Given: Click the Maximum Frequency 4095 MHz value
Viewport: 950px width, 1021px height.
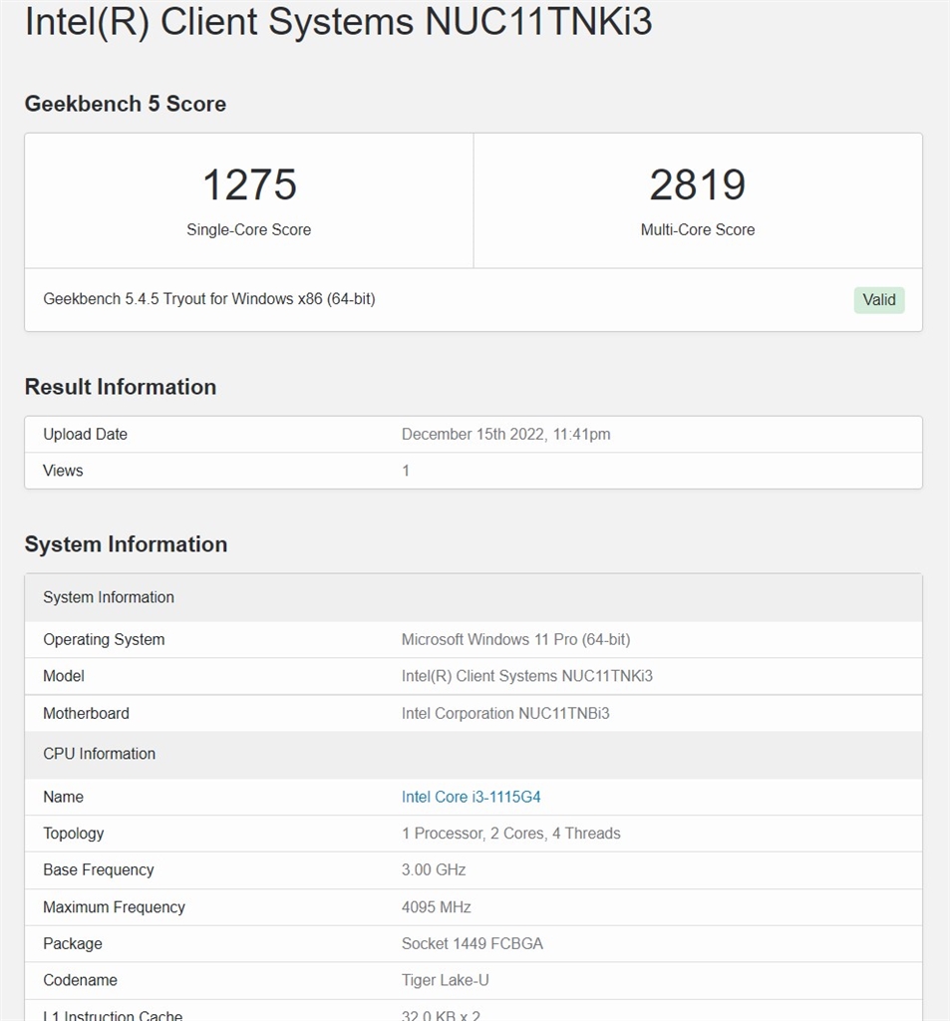Looking at the screenshot, I should click(x=436, y=907).
